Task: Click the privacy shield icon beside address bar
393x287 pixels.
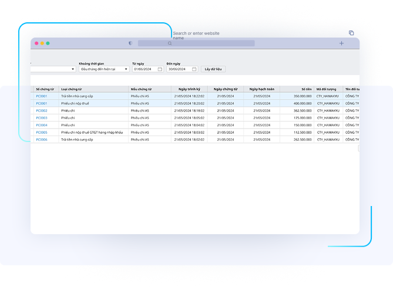Action: (x=130, y=43)
